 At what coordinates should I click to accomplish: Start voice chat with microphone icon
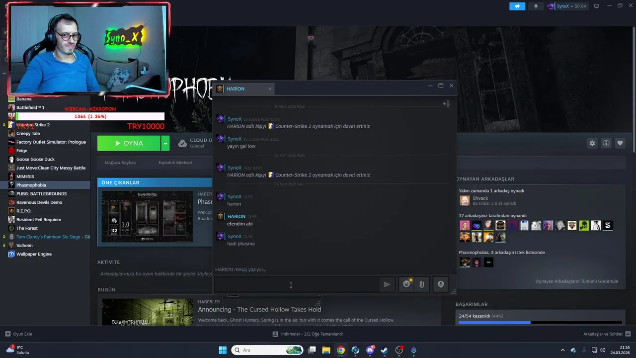441,284
